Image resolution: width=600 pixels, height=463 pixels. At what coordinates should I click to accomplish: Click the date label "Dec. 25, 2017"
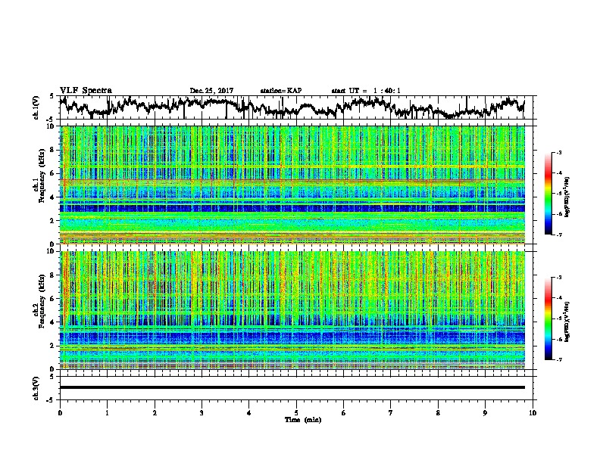click(211, 91)
